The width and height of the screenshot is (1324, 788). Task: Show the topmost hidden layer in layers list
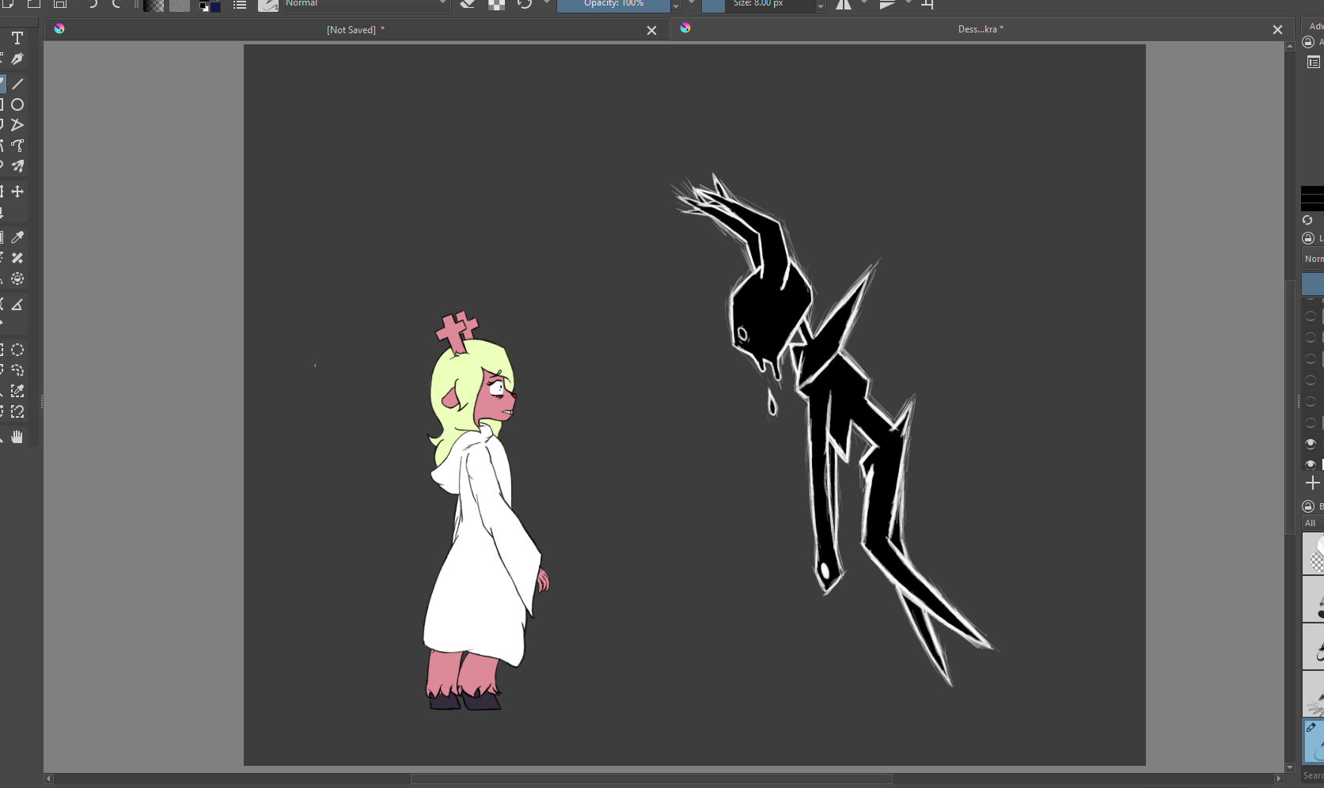(x=1311, y=316)
